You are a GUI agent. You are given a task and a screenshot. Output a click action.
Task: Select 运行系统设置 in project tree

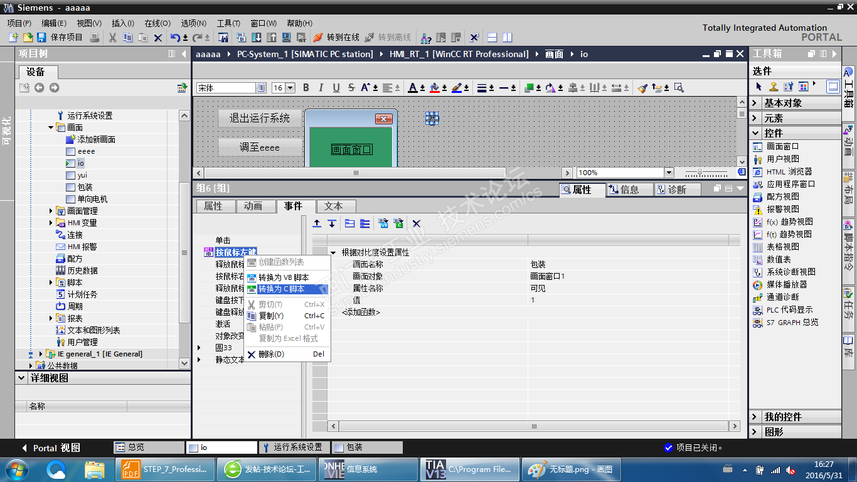pyautogui.click(x=90, y=115)
